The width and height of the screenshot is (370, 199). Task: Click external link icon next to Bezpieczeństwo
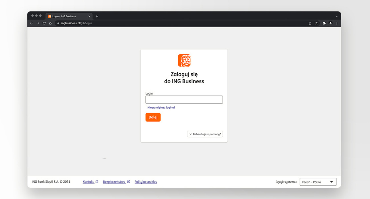(128, 182)
